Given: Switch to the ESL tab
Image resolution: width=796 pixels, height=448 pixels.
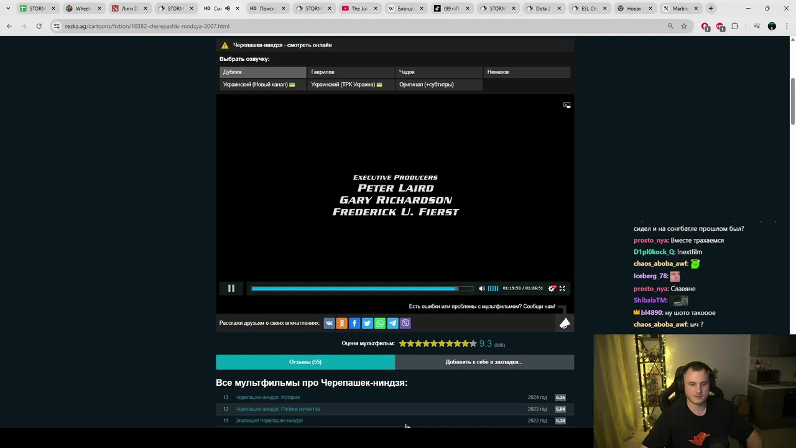Looking at the screenshot, I should pyautogui.click(x=589, y=9).
